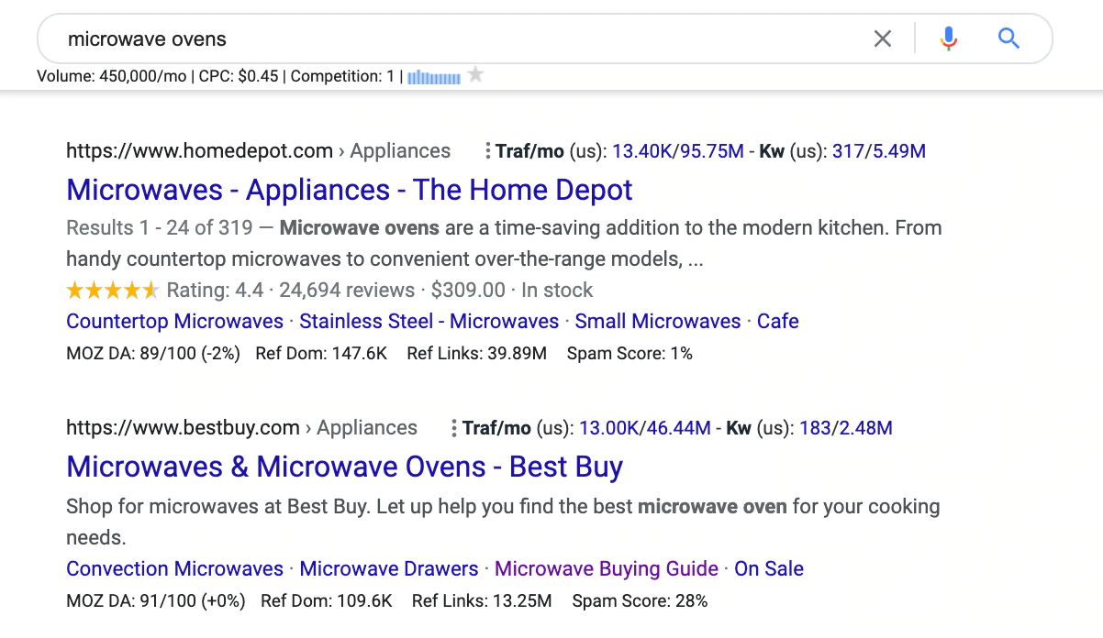Click Best Buy keyword count 183
Image resolution: width=1103 pixels, height=638 pixels.
815,428
